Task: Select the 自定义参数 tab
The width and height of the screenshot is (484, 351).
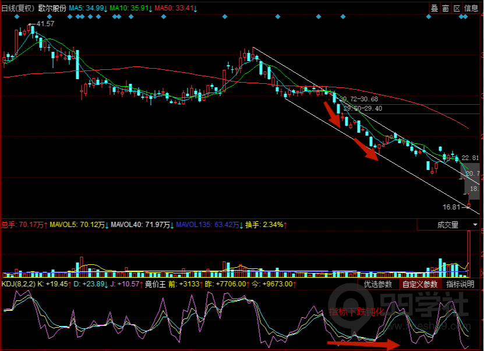Action: point(419,284)
